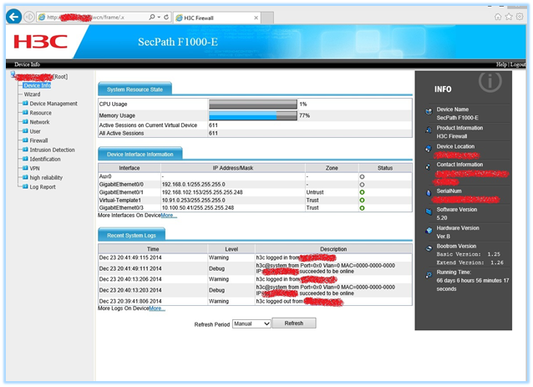Click the large INFO circle icon
Viewport: 533px width, 387px height.
coord(489,82)
